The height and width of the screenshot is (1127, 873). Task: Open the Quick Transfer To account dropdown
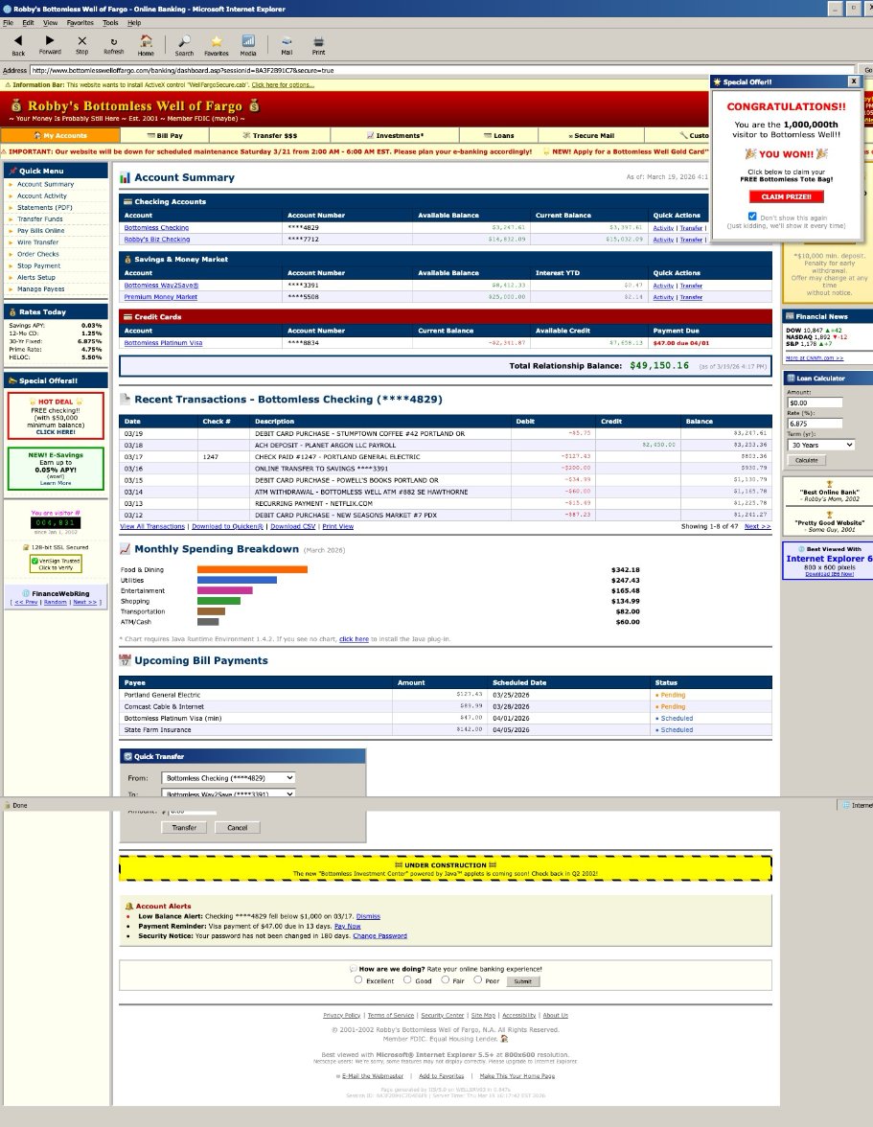pyautogui.click(x=228, y=793)
